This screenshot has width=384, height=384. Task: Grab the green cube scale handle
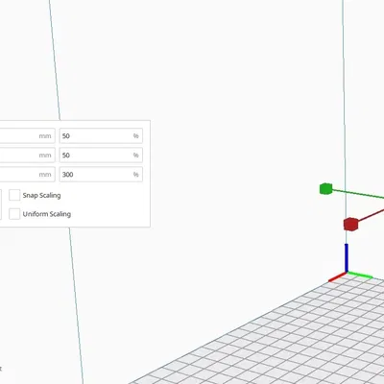tap(325, 188)
